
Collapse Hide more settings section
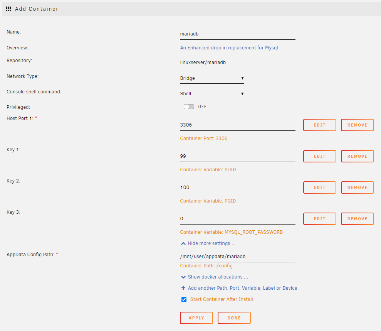(x=208, y=243)
